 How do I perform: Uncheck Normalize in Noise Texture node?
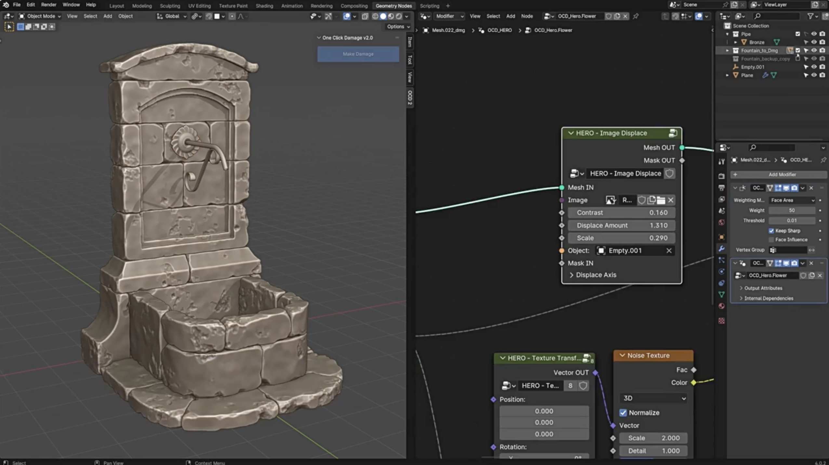click(x=623, y=413)
